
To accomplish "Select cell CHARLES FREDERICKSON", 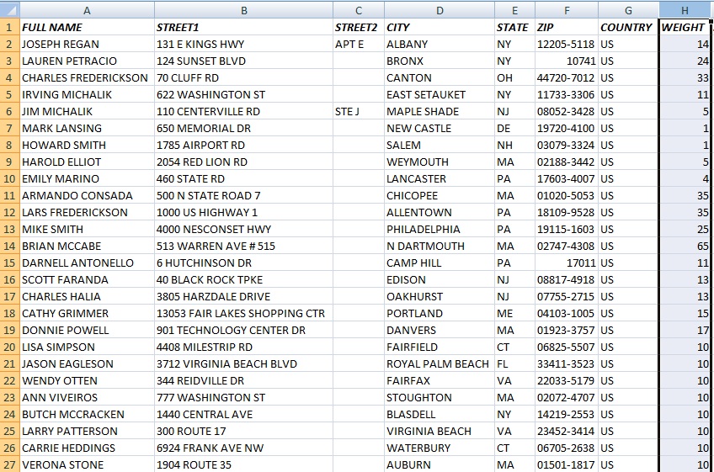I will (x=87, y=78).
